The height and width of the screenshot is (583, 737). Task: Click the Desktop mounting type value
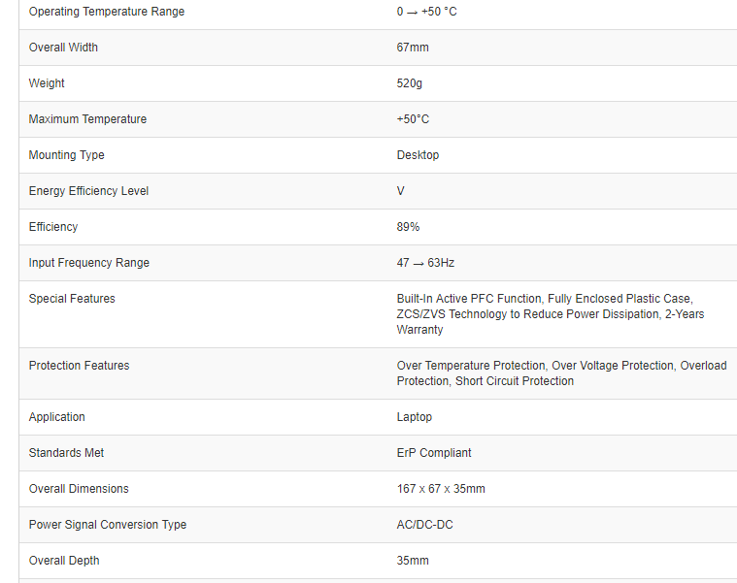click(x=418, y=155)
